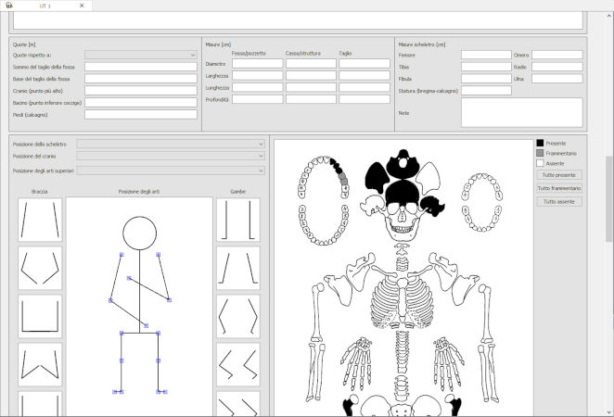
Task: Click the Ulna measurement field
Action: click(x=557, y=79)
